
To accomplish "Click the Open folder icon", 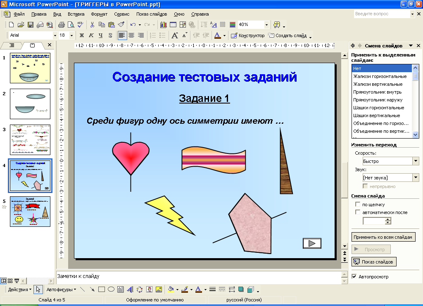I will pos(21,25).
